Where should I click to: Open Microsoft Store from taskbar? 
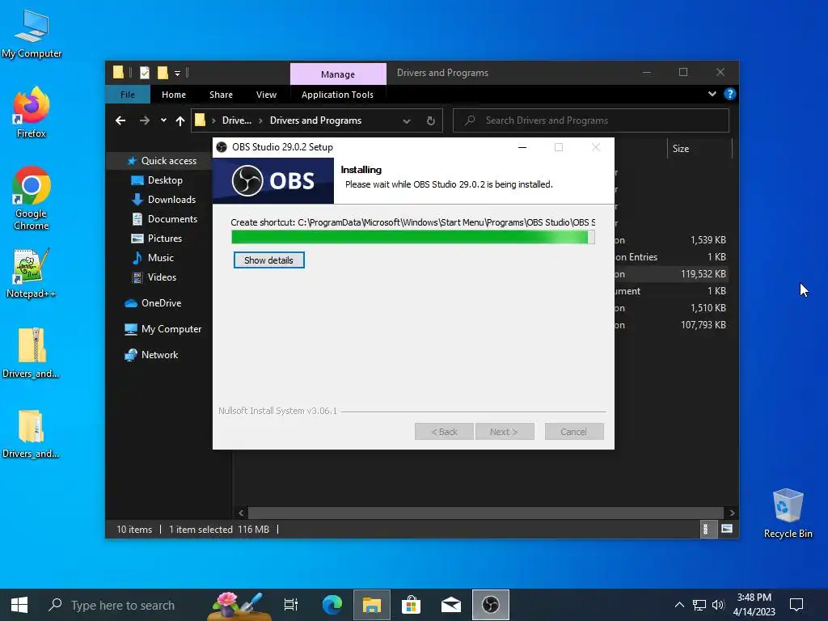(x=411, y=605)
